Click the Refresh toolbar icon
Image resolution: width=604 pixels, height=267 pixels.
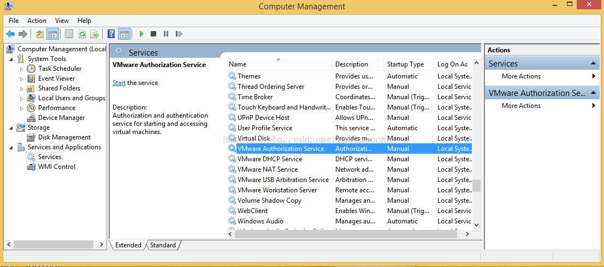82,34
